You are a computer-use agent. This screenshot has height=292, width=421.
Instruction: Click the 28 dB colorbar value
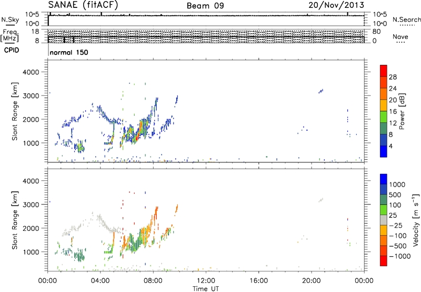click(x=393, y=77)
